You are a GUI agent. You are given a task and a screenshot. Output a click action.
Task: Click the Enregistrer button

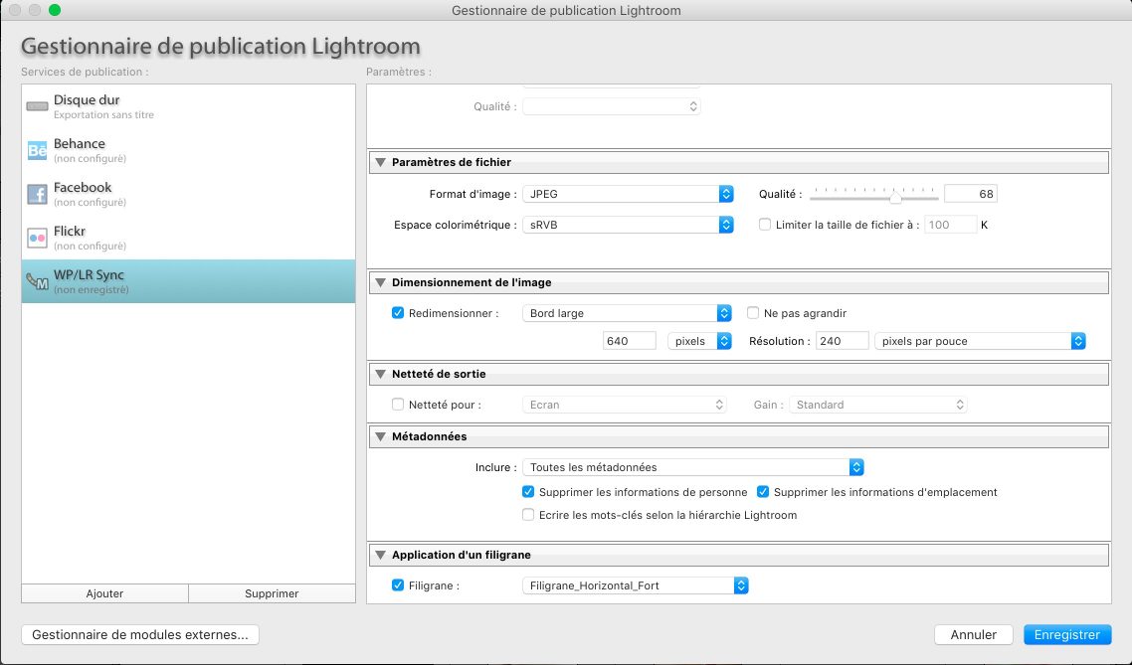tap(1066, 634)
